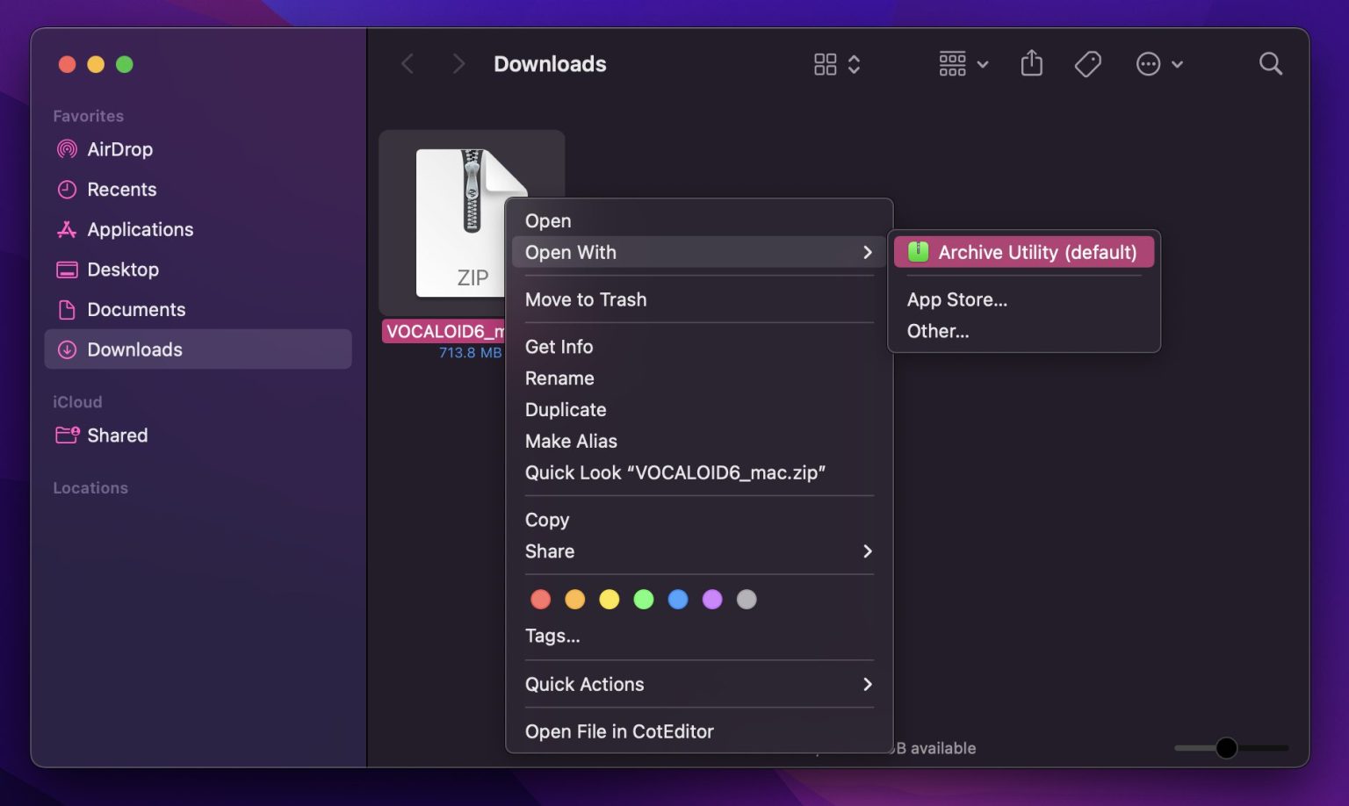This screenshot has height=806, width=1349.
Task: Choose Other... to pick another app
Action: pos(937,331)
